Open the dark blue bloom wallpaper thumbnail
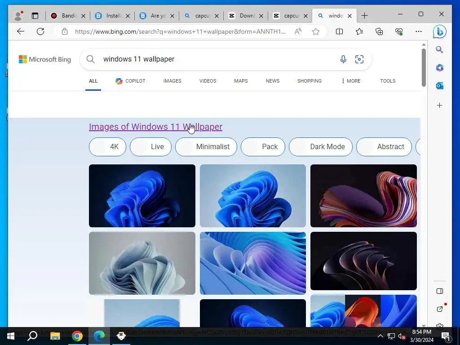This screenshot has width=460, height=345. [x=142, y=196]
